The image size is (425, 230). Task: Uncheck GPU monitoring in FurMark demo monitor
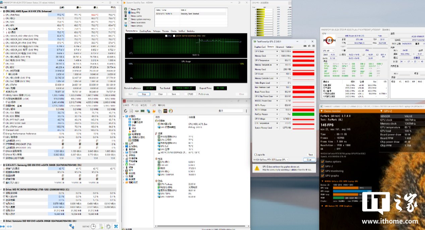[x=323, y=171]
